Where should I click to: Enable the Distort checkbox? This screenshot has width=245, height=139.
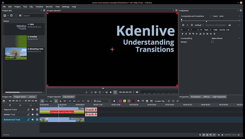pos(212,42)
